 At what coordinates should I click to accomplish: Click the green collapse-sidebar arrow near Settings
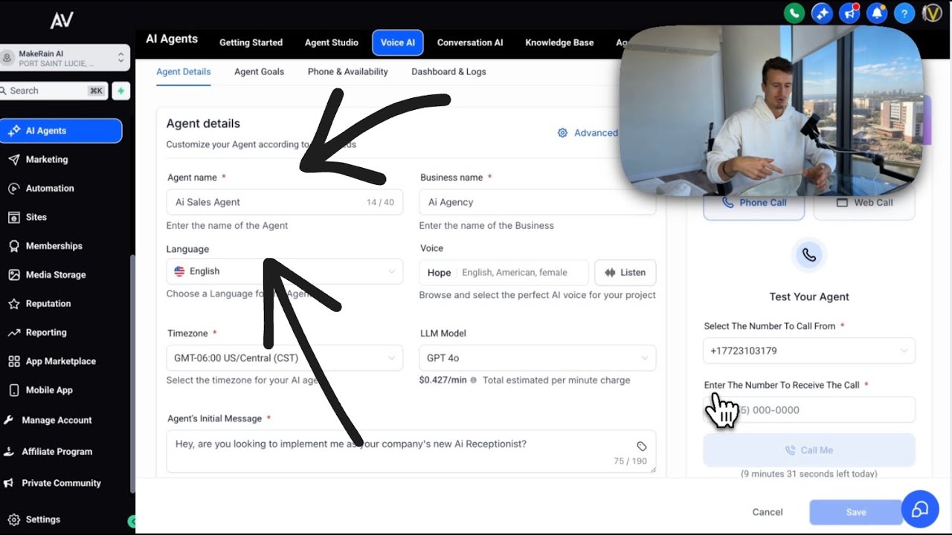(x=132, y=522)
